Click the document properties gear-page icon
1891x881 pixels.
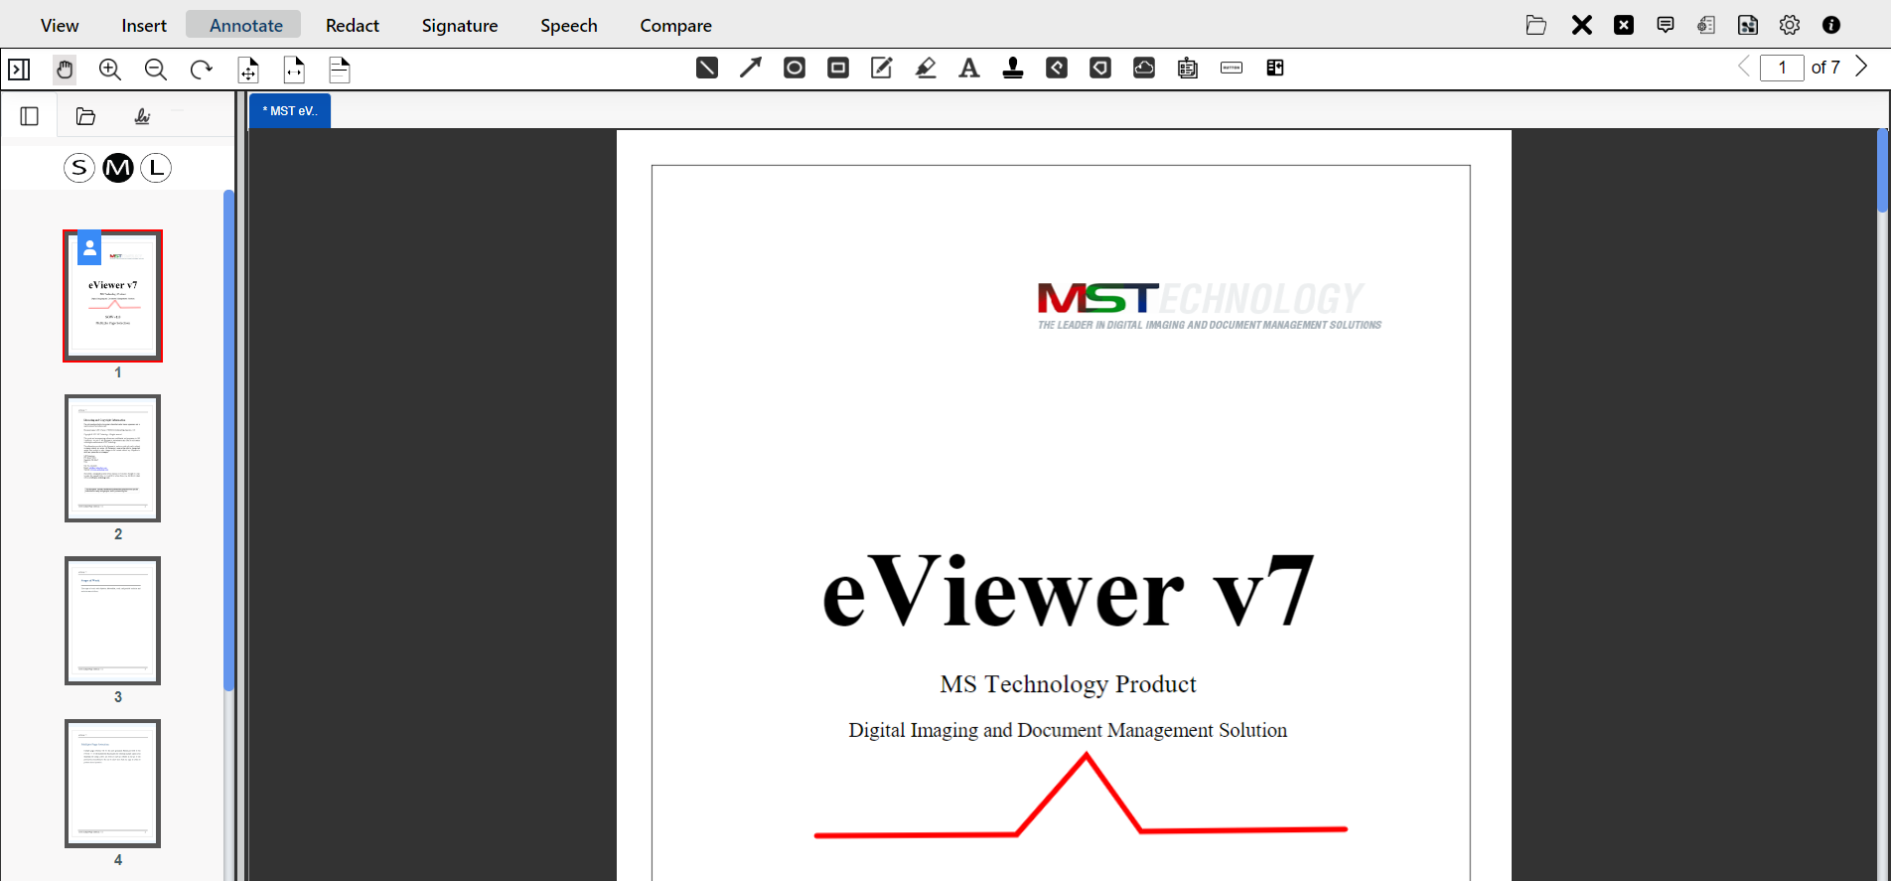click(1706, 25)
